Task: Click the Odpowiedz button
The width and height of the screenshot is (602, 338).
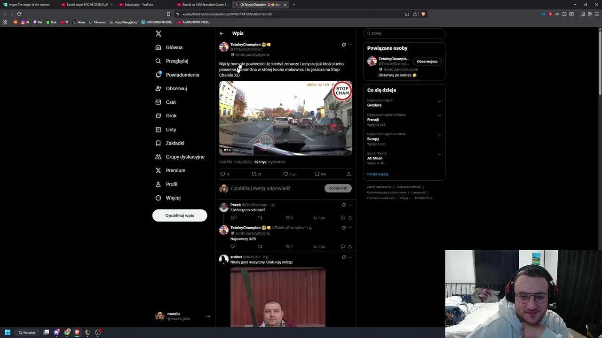Action: point(338,188)
